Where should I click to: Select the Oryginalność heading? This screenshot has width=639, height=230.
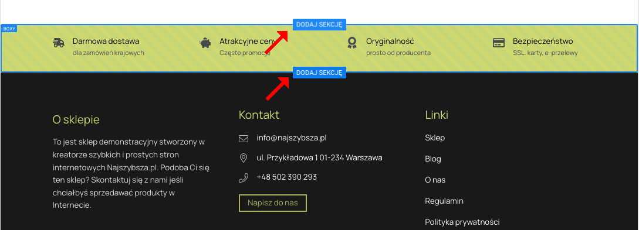point(390,41)
